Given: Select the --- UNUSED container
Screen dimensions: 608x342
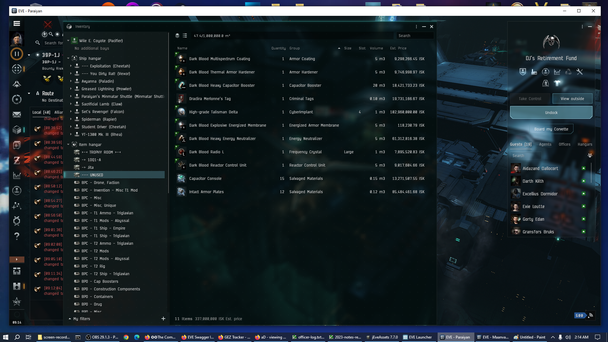Looking at the screenshot, I should click(x=114, y=175).
